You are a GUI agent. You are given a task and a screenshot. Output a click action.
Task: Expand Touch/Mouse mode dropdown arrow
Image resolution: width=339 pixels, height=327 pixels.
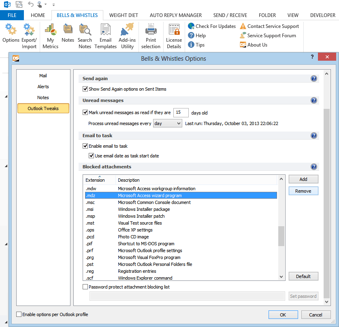[x=45, y=4]
